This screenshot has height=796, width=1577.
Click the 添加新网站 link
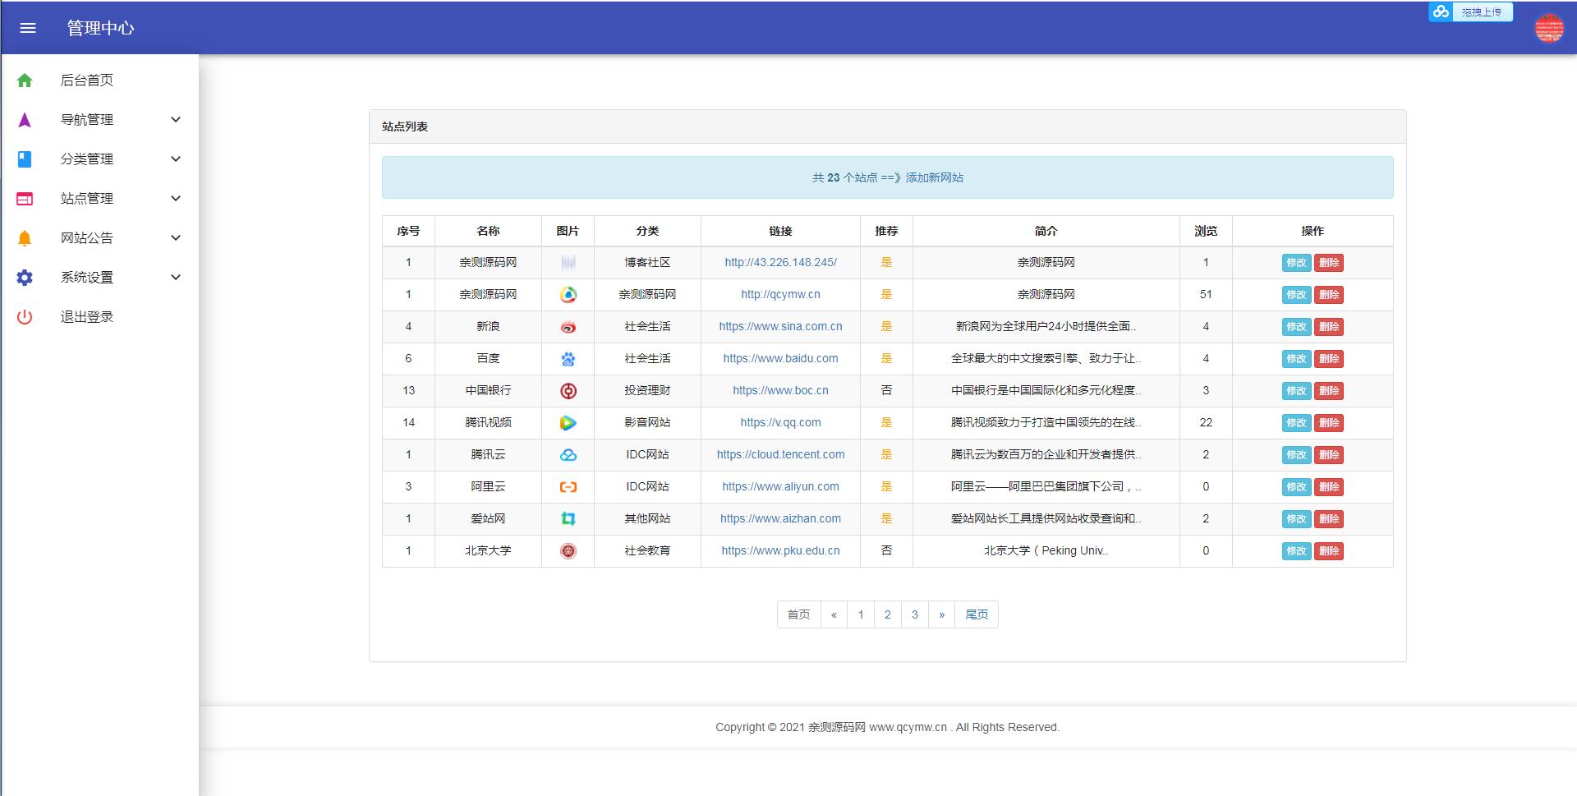(932, 177)
